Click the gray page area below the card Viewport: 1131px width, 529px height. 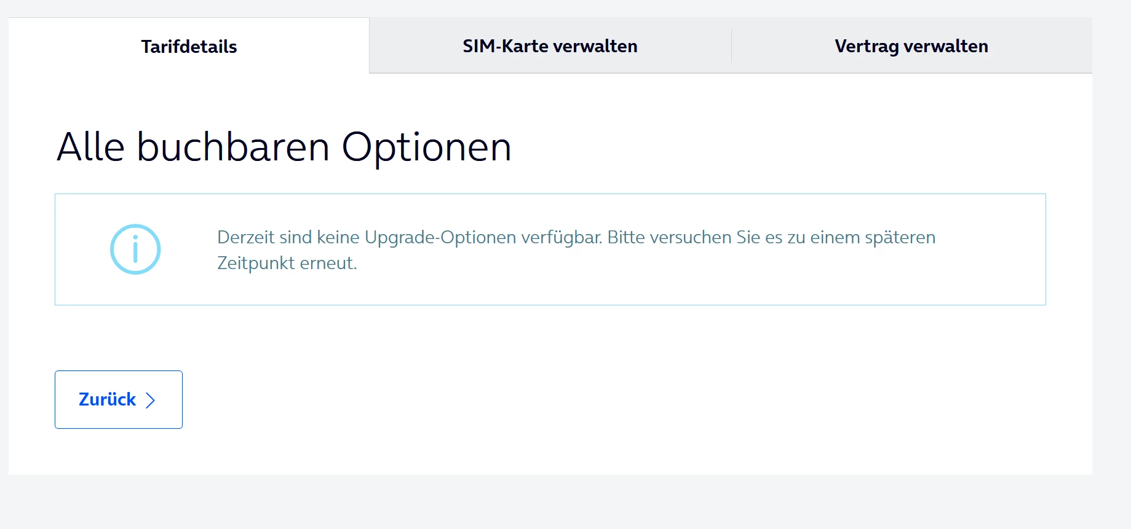pyautogui.click(x=554, y=501)
